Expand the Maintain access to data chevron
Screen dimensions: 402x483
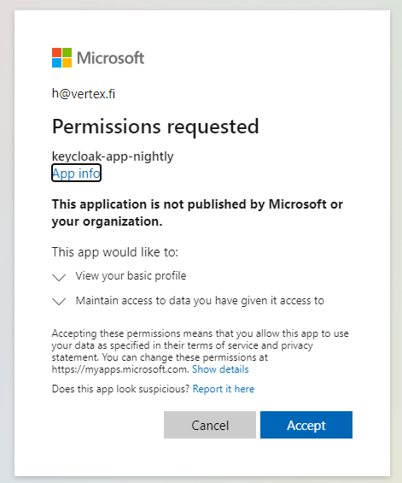[59, 301]
